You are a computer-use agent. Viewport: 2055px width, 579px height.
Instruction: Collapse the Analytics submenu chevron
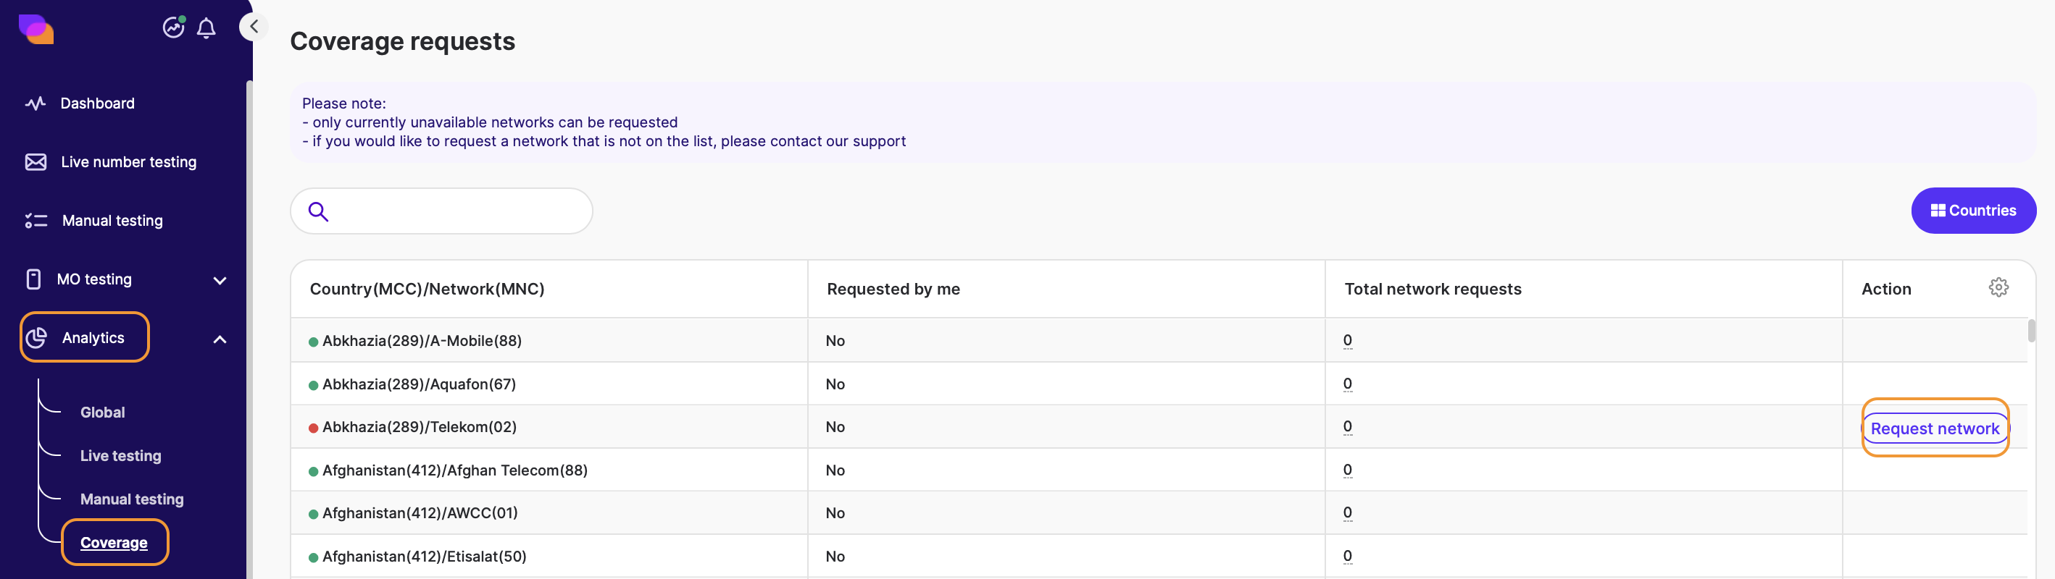click(220, 339)
